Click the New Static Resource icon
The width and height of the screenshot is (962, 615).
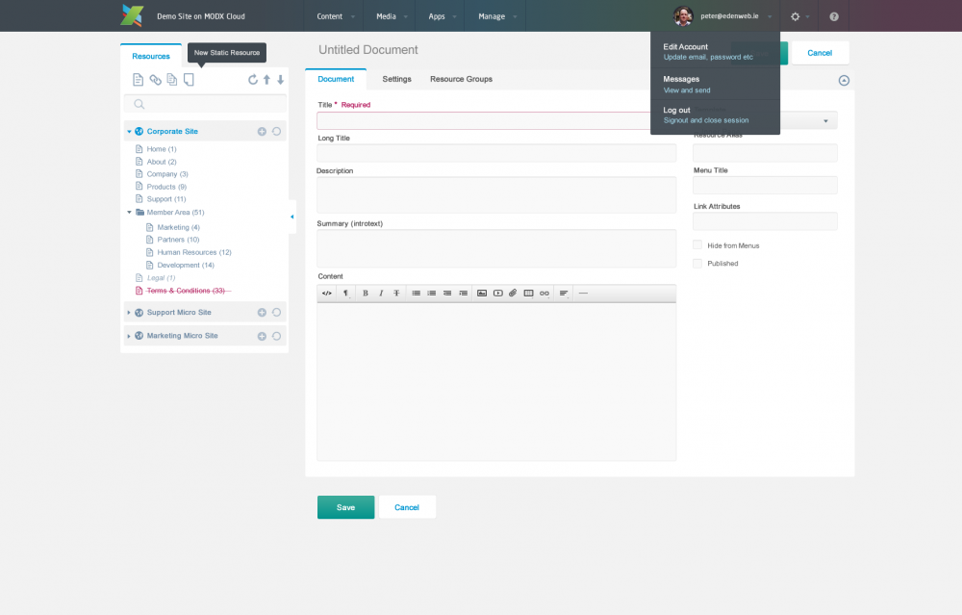tap(190, 80)
